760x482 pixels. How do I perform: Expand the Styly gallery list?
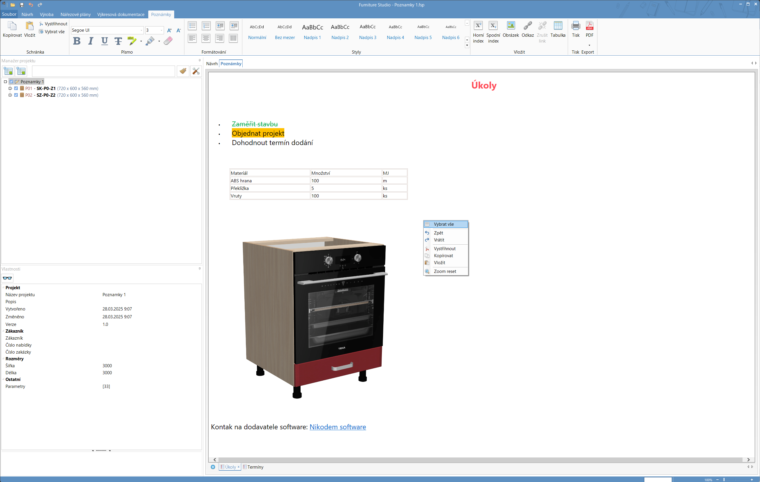[467, 45]
